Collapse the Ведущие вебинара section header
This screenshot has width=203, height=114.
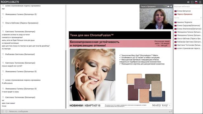coord(188,6)
